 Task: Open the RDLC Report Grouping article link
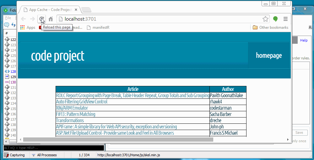pos(133,95)
